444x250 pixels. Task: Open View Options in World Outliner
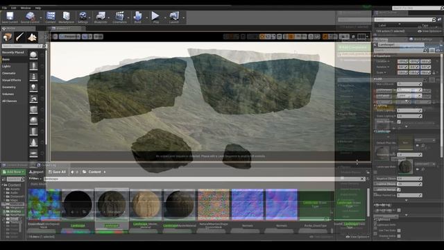pyautogui.click(x=429, y=31)
